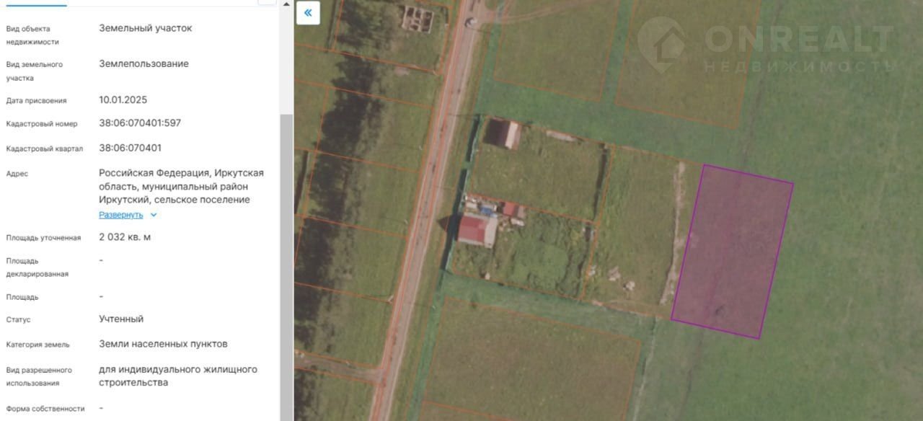Click the area value 2 032 кв. м
Viewport: 923px width, 421px height.
point(125,237)
